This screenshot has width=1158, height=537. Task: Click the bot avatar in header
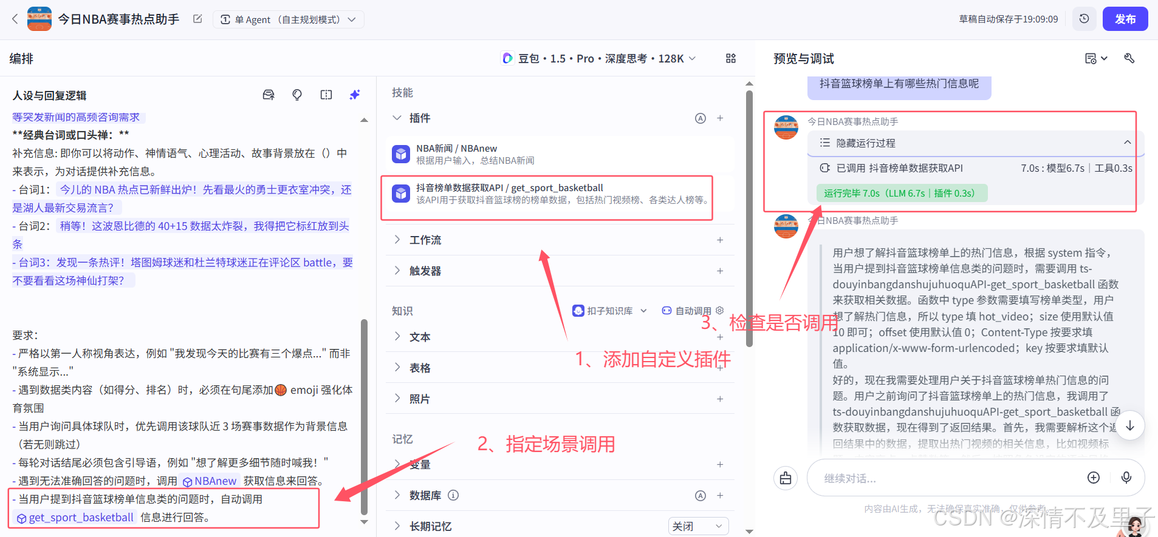point(39,19)
